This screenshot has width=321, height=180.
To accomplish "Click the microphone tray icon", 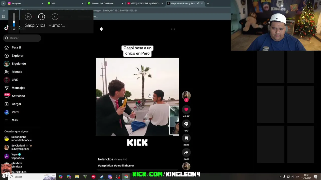I will pyautogui.click(x=284, y=177).
